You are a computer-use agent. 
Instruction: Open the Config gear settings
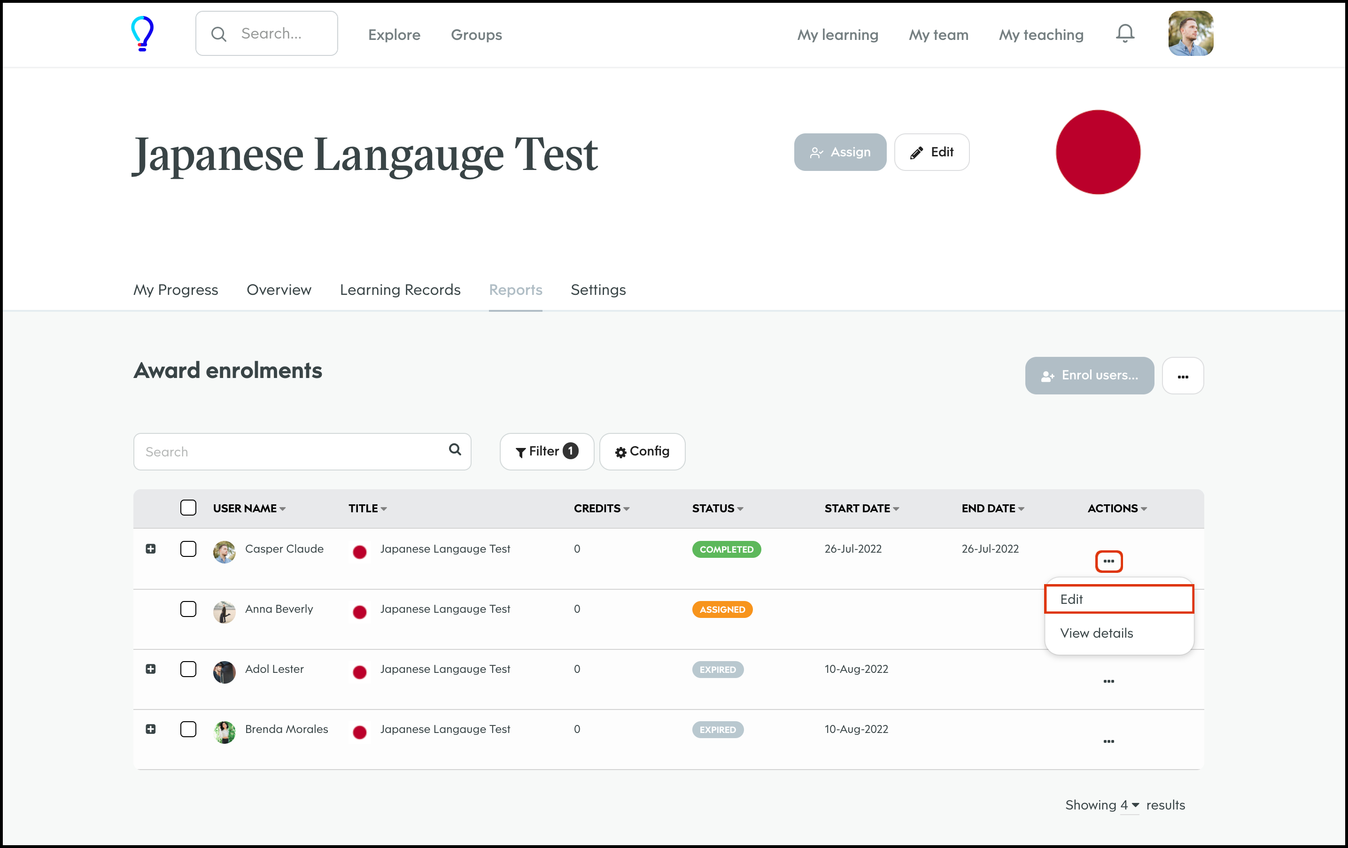[642, 451]
